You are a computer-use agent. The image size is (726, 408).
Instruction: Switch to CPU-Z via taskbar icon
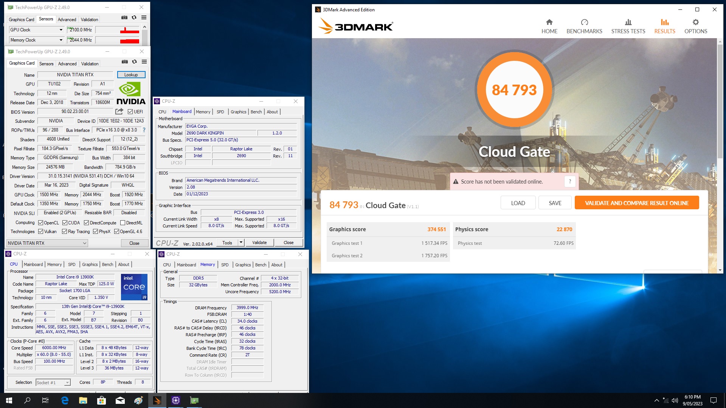coord(176,400)
